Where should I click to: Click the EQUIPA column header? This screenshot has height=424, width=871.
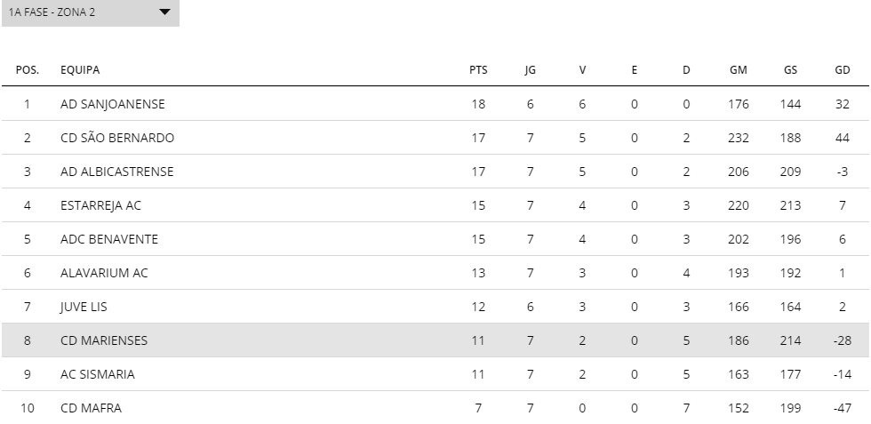[x=80, y=70]
